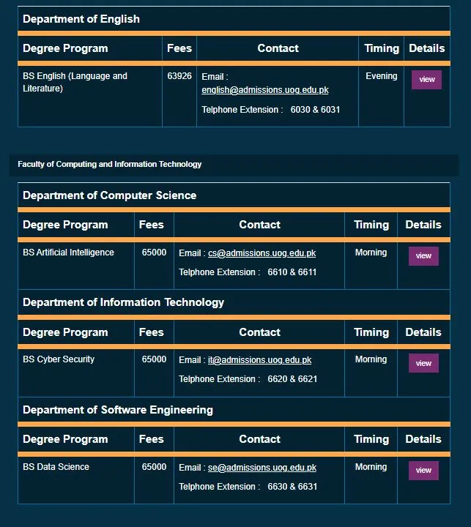Image resolution: width=471 pixels, height=527 pixels.
Task: Select BS Data Science program cell
Action: [x=76, y=480]
